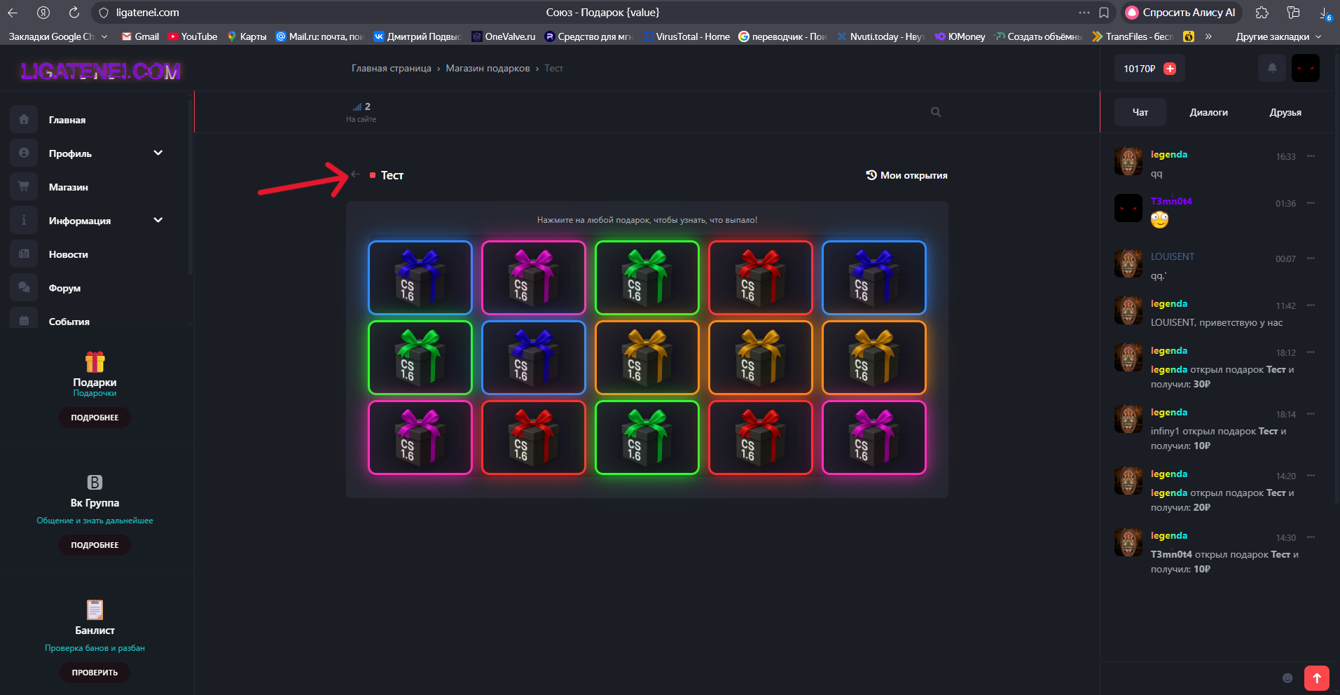Click the Мои открытия history icon

pos(871,175)
